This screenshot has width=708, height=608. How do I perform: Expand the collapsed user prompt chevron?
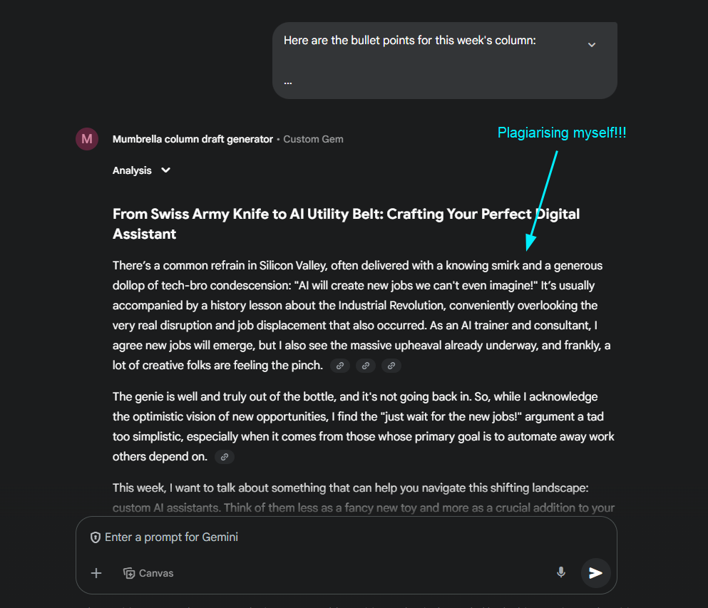(592, 45)
